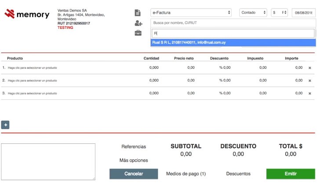Open Descuentos option

pyautogui.click(x=238, y=173)
